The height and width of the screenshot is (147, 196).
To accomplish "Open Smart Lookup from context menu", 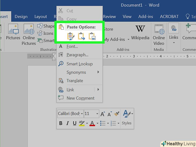I will [79, 64].
